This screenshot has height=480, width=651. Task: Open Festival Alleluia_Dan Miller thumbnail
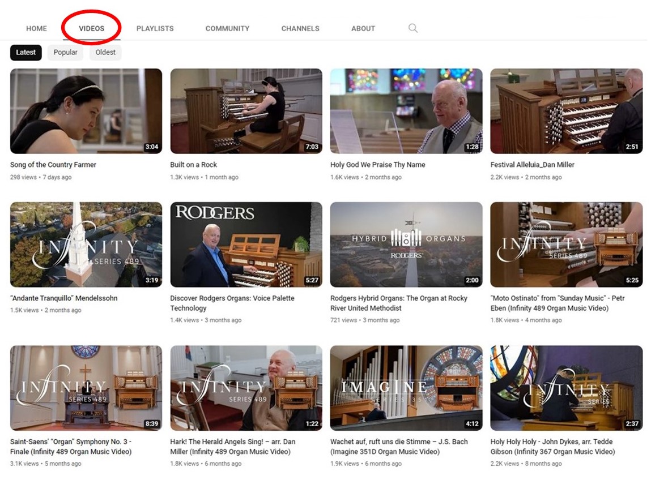(567, 111)
